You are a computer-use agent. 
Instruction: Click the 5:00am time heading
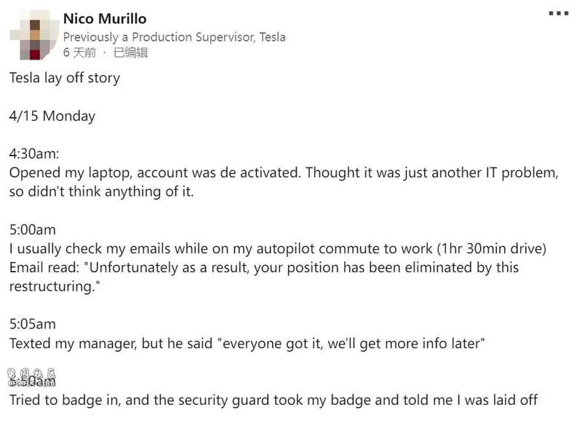[x=33, y=229]
